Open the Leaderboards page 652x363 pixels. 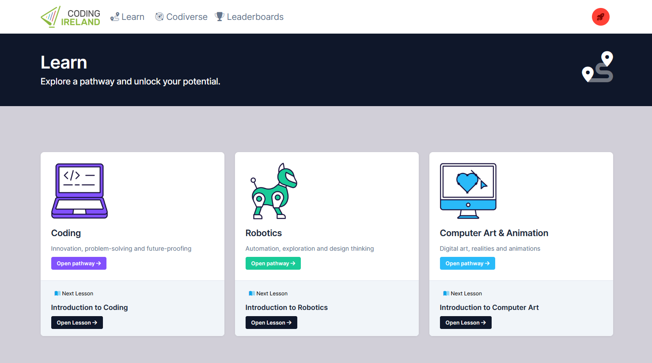pos(255,17)
